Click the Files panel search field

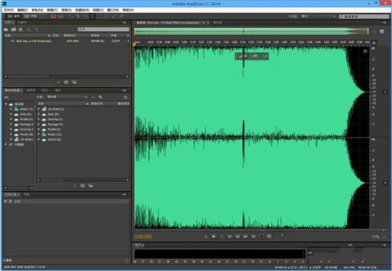pos(103,29)
